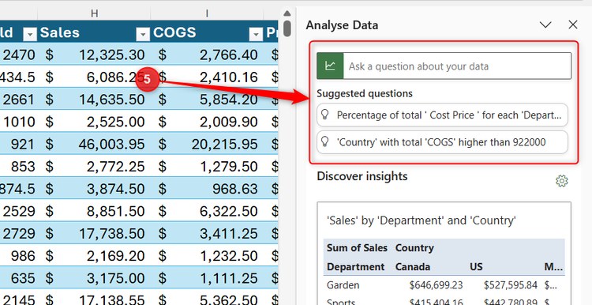
Task: Select Sales cell 2,525.00
Action: tap(94, 122)
